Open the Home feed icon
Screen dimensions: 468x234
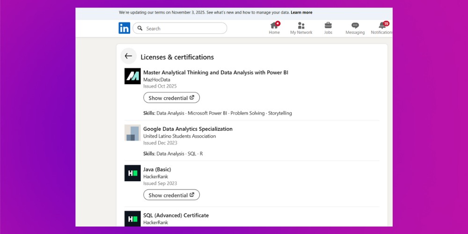(274, 25)
